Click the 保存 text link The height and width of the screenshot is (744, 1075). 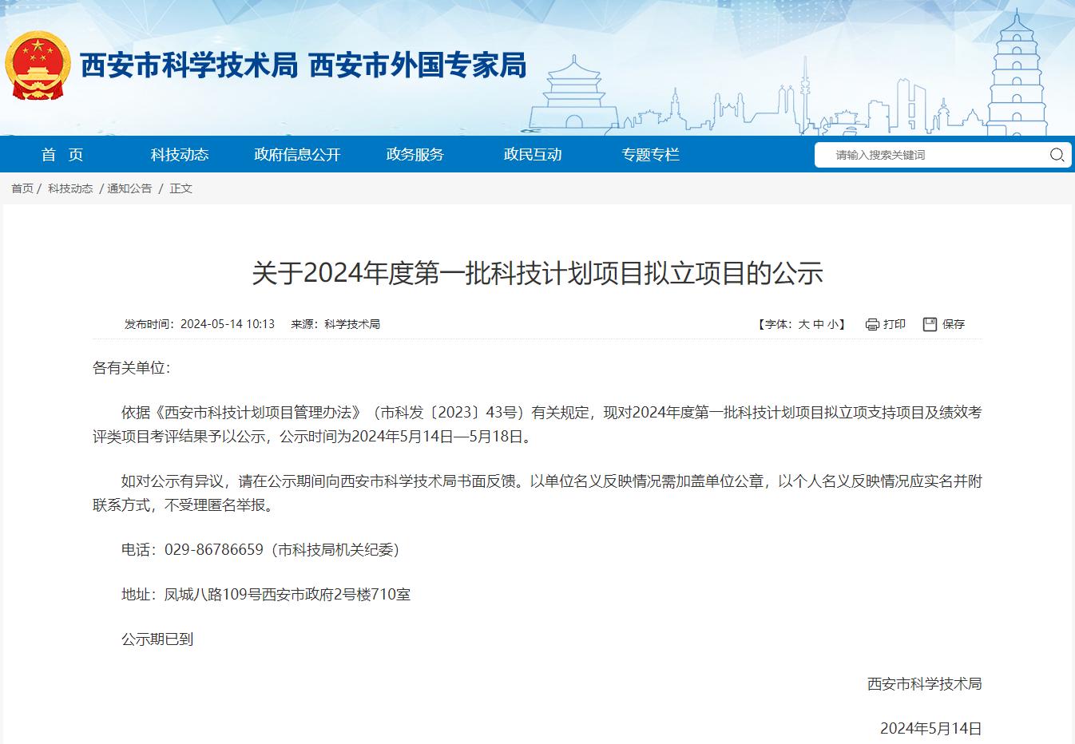tap(954, 324)
